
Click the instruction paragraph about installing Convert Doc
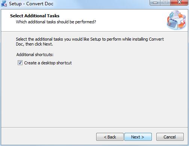tap(90, 42)
